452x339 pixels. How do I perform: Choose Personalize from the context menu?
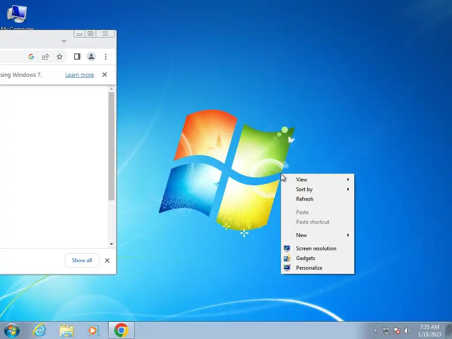click(318, 268)
